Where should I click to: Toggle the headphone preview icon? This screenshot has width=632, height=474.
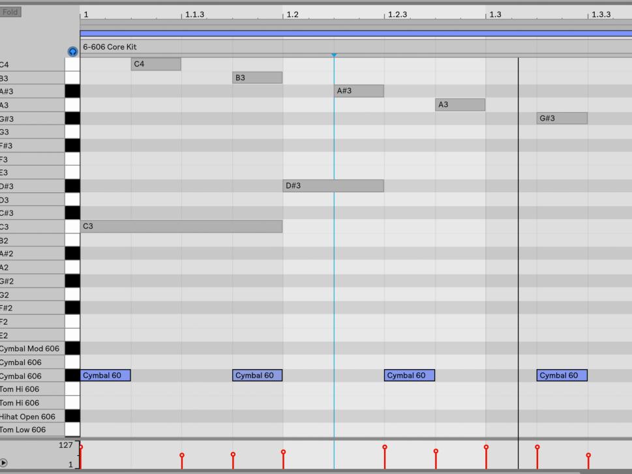click(x=72, y=52)
